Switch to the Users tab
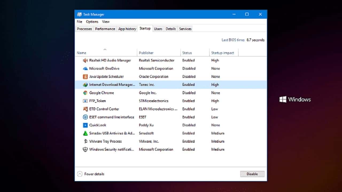342x192 pixels. [158, 29]
